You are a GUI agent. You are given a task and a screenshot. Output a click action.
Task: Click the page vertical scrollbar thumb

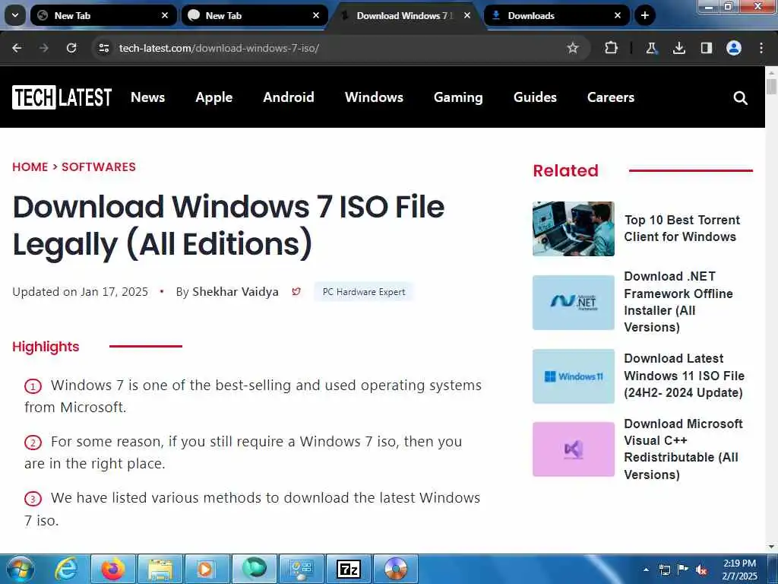pos(771,86)
